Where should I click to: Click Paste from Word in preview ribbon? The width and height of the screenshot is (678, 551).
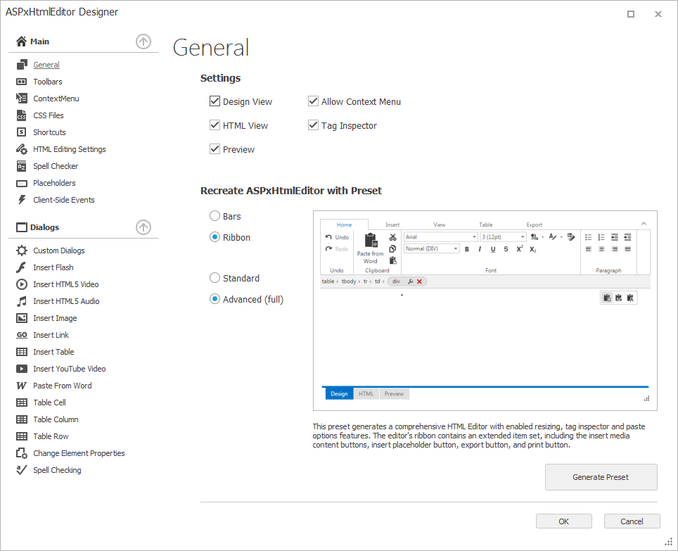(371, 248)
